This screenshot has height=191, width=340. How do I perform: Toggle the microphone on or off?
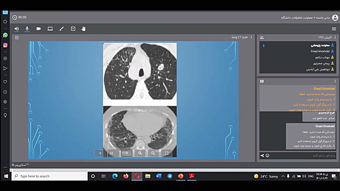pos(27,29)
